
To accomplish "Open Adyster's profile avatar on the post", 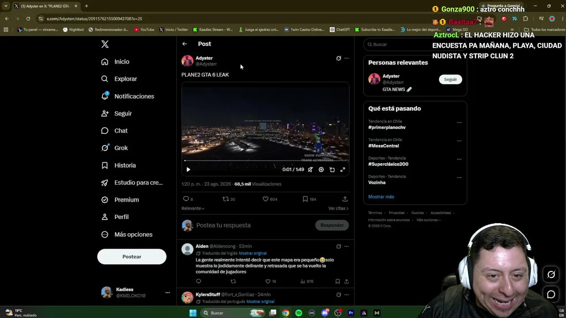I will tap(187, 61).
